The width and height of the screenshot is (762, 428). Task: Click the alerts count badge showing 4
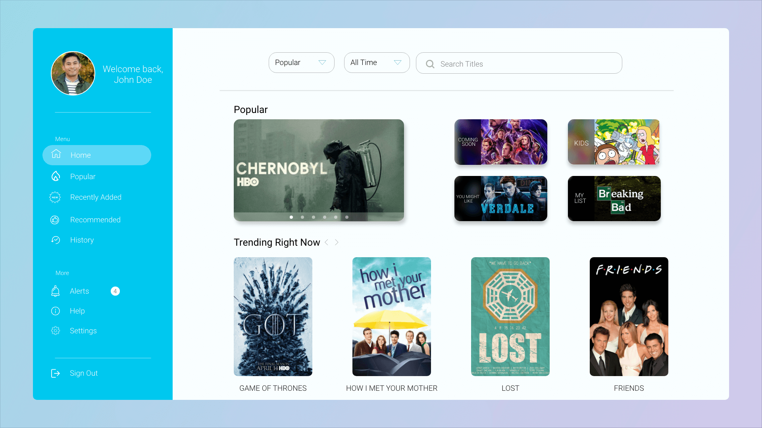coord(115,291)
